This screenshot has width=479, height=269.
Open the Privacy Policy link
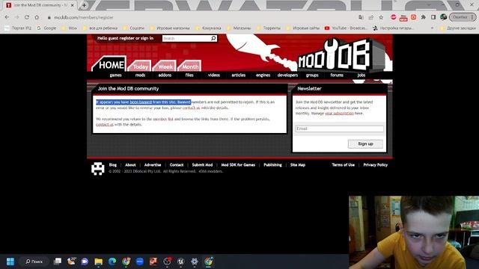pos(376,165)
